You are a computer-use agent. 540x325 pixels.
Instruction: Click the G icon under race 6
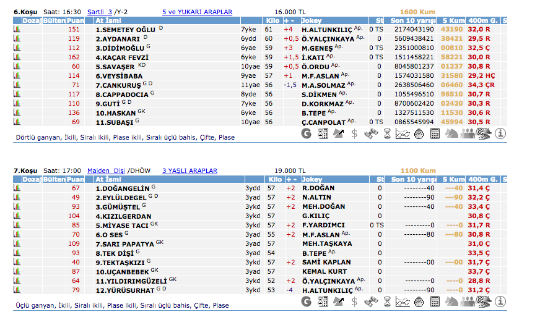307,133
